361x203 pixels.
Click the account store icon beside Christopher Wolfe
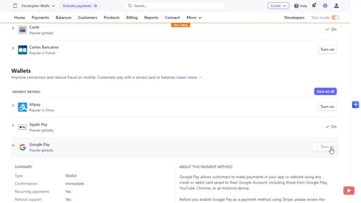[x=15, y=6]
